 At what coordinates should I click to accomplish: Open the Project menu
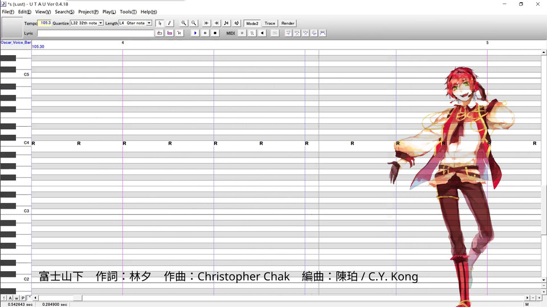[x=88, y=12]
